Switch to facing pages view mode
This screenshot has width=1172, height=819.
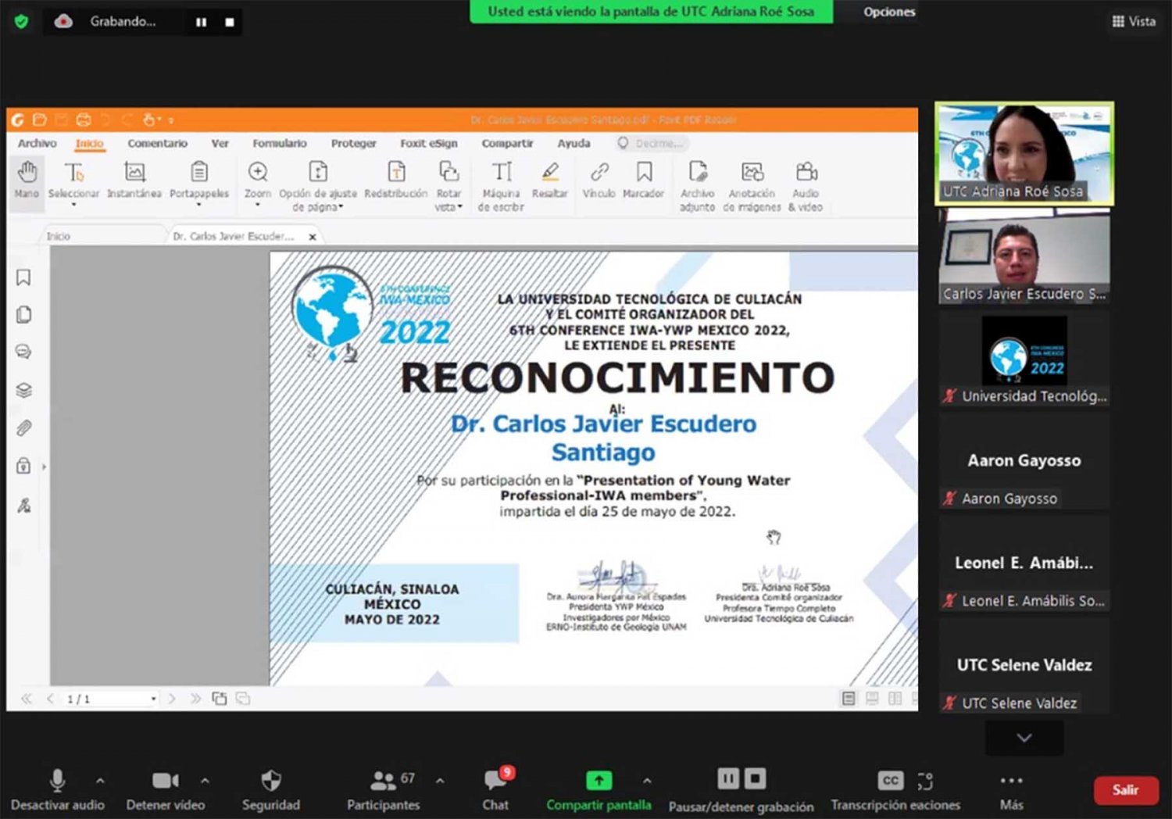[x=895, y=698]
